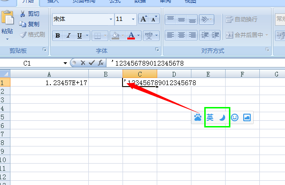This screenshot has width=285, height=185.
Task: Align text to bottom
Action: click(192, 19)
